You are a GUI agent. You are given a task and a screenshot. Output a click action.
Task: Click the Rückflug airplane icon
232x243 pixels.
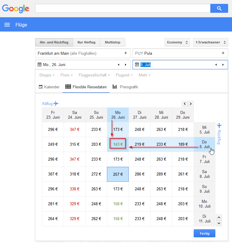tap(219, 126)
